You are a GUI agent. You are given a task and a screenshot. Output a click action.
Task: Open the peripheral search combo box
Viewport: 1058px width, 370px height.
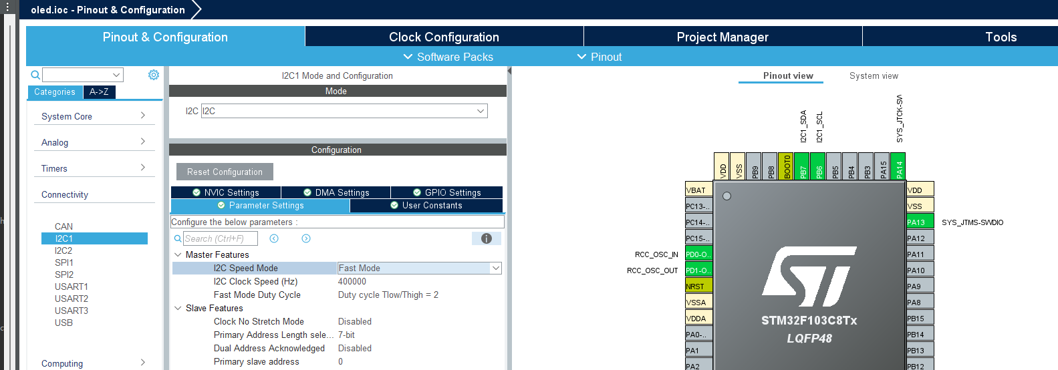[x=83, y=75]
